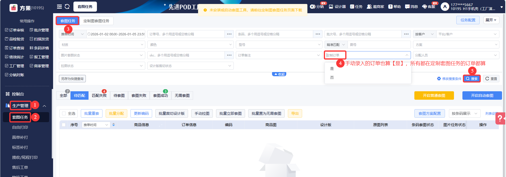Switch to 套图失败 status tab

139,95
